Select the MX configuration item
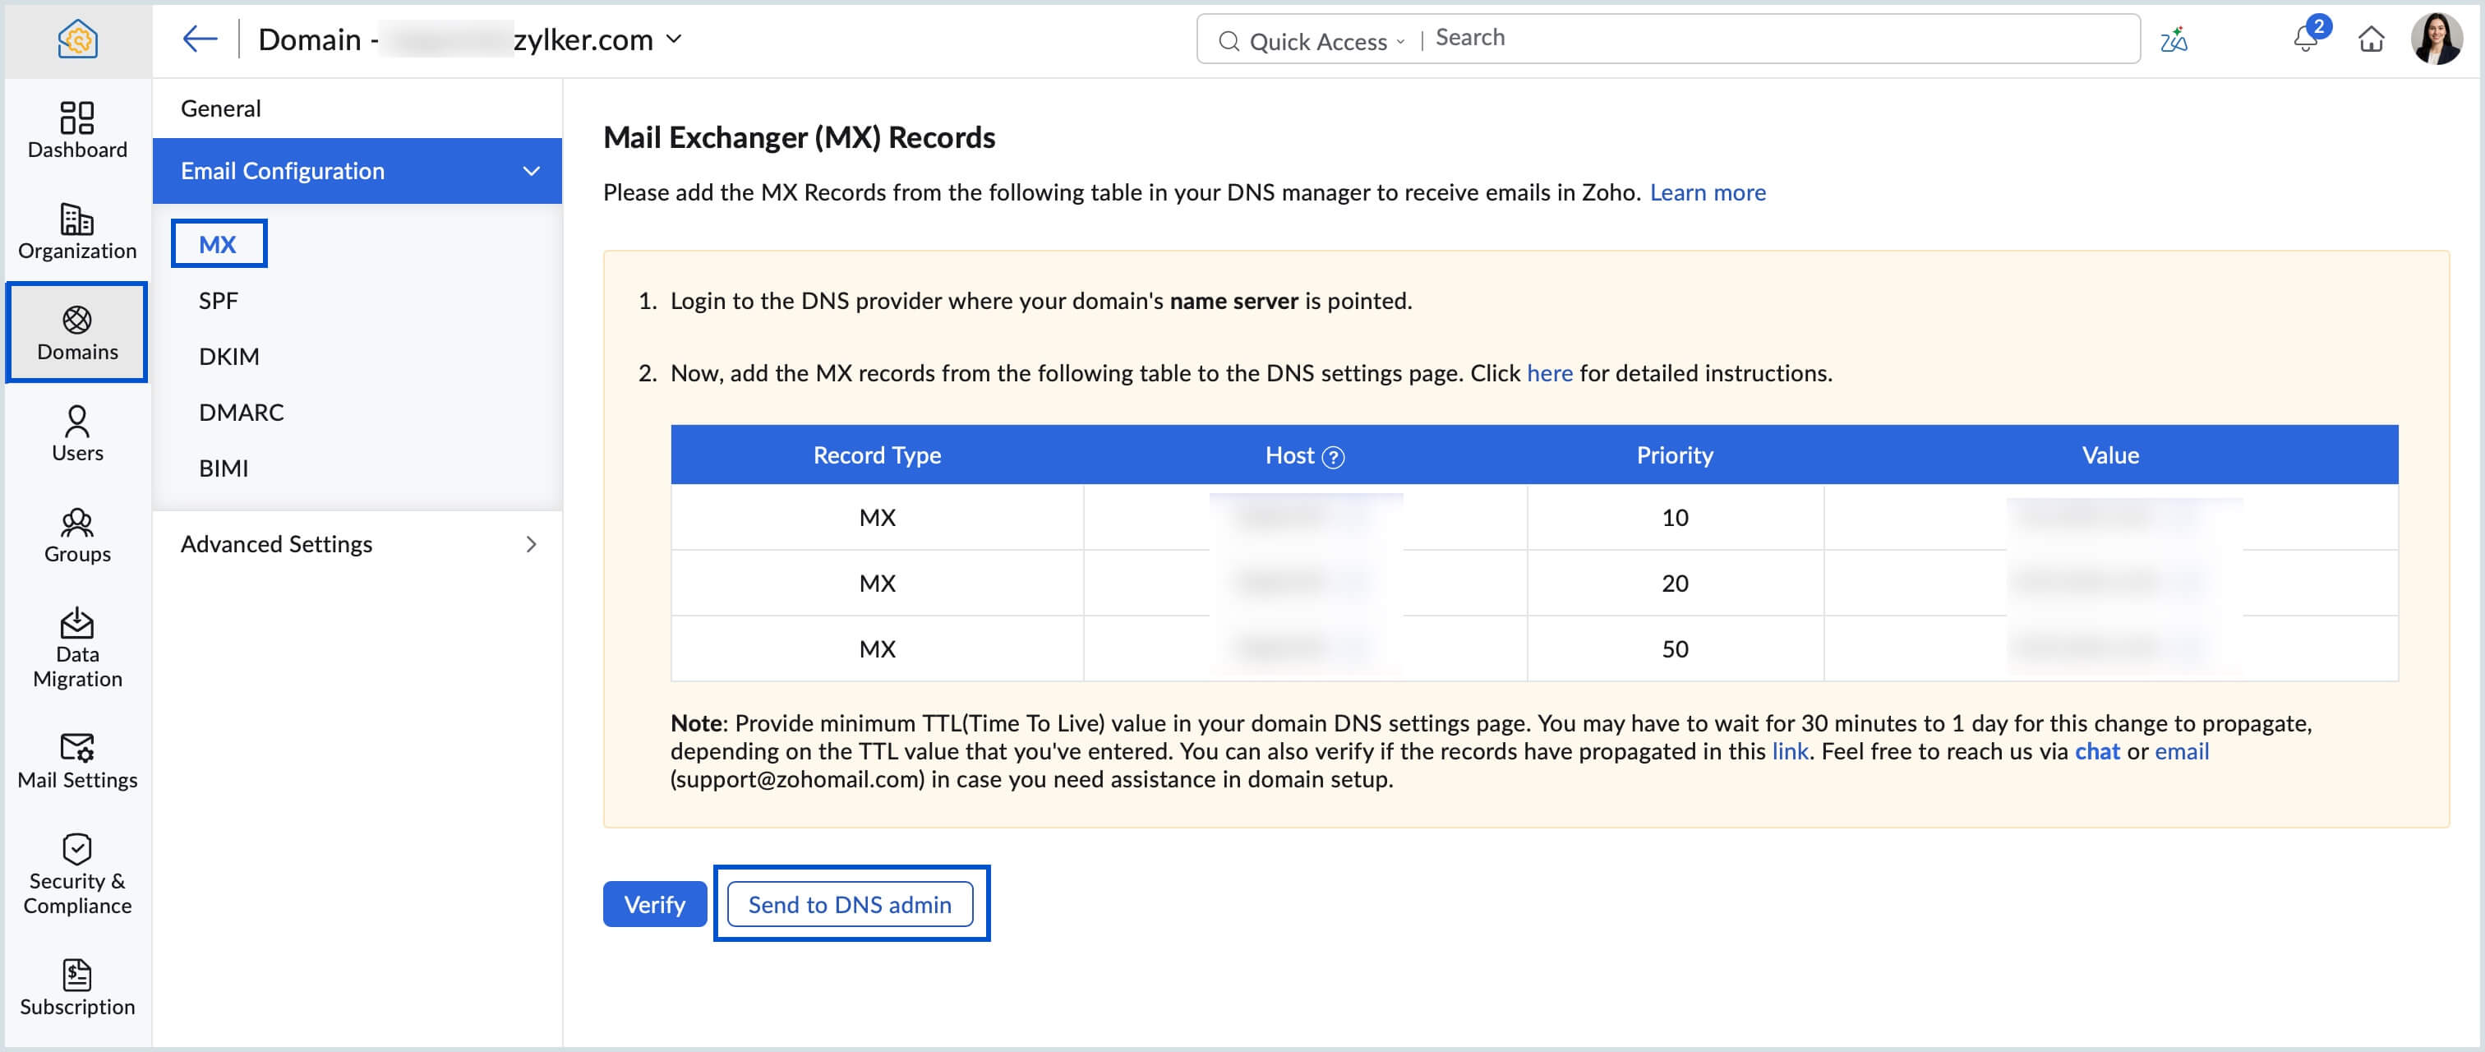This screenshot has height=1052, width=2485. click(x=218, y=244)
